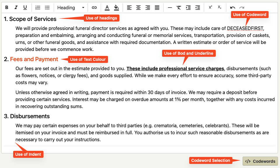The width and height of the screenshot is (280, 168).
Task: Open the Codewords selection button
Action: point(260,161)
